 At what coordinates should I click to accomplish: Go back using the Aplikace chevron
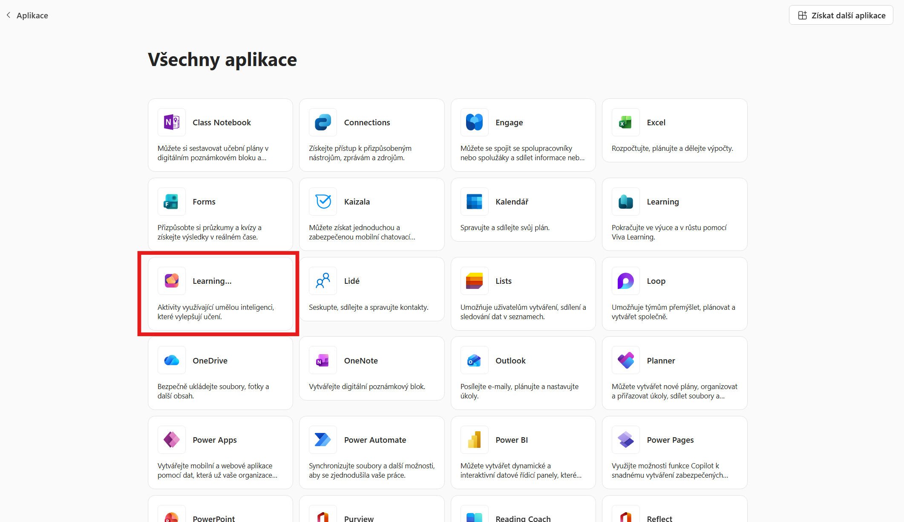(9, 15)
